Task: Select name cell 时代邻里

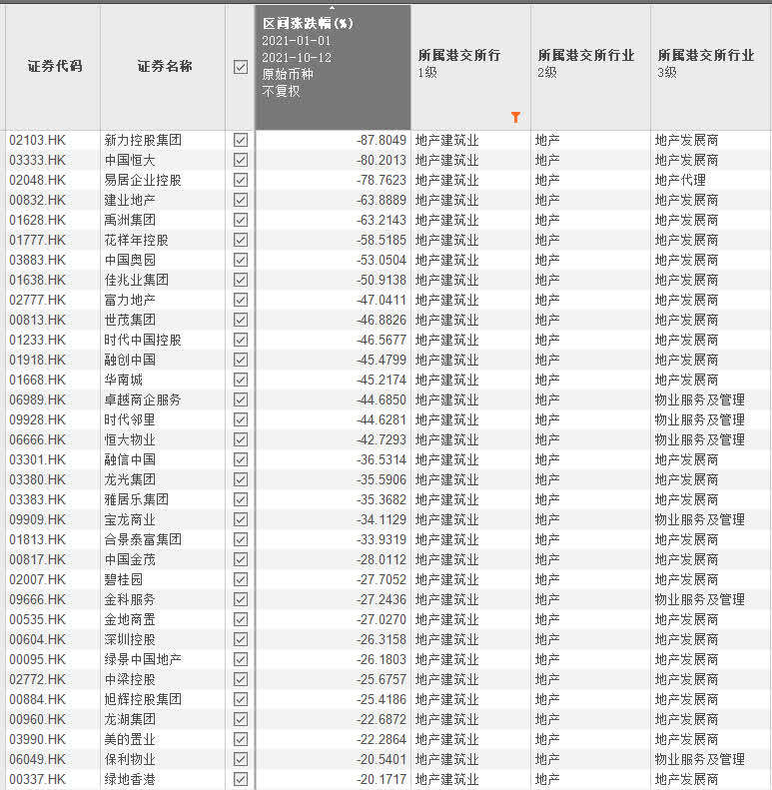Action: [x=130, y=419]
